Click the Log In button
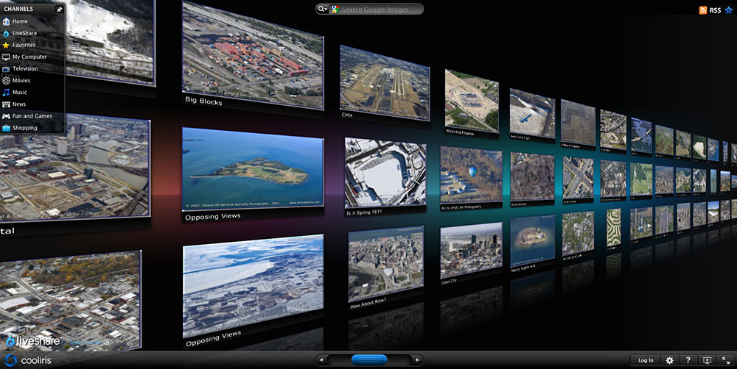 point(646,360)
